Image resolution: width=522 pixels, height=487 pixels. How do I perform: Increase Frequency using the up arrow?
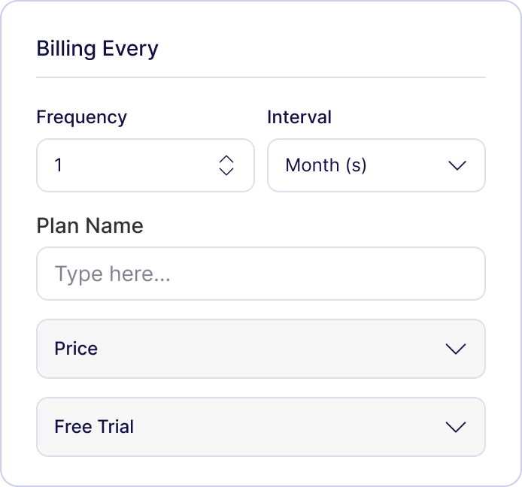point(226,159)
